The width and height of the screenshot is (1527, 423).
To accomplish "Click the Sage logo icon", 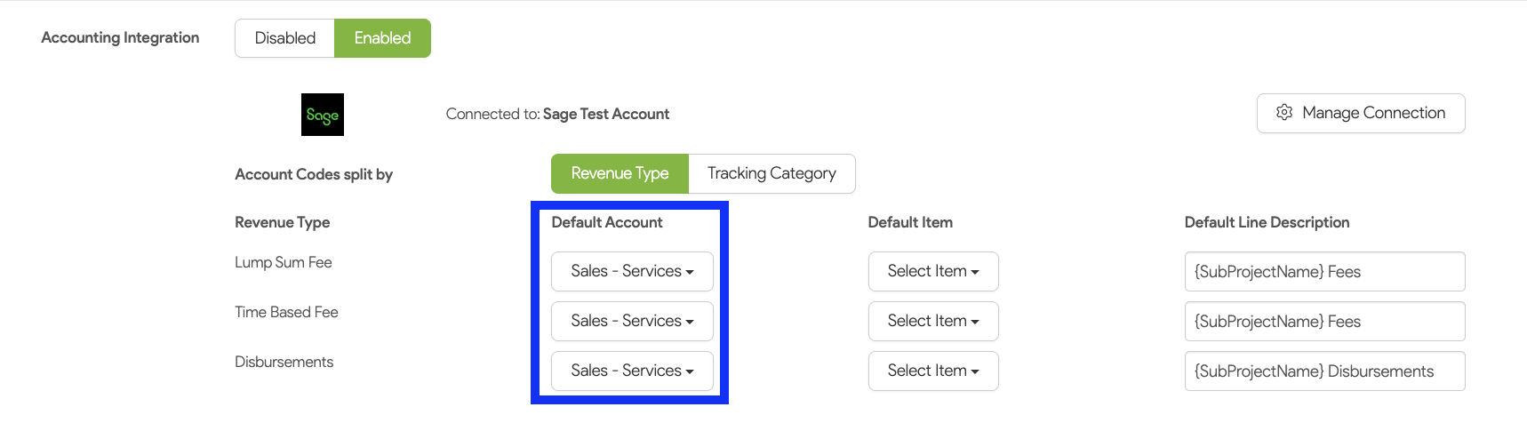I will pyautogui.click(x=322, y=115).
